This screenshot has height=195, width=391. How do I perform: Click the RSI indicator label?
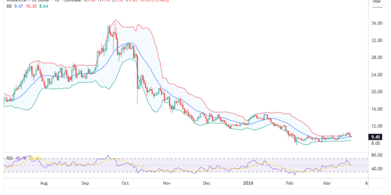pos(9,158)
